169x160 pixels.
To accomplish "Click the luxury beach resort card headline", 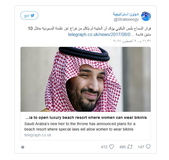I will pyautogui.click(x=86, y=117).
